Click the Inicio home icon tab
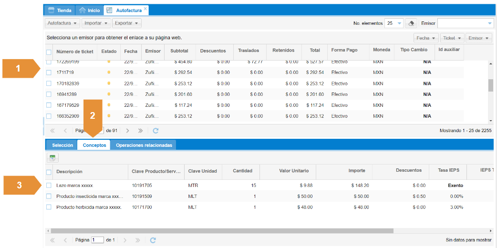Viewport: 497px width, 248px height. pyautogui.click(x=89, y=10)
